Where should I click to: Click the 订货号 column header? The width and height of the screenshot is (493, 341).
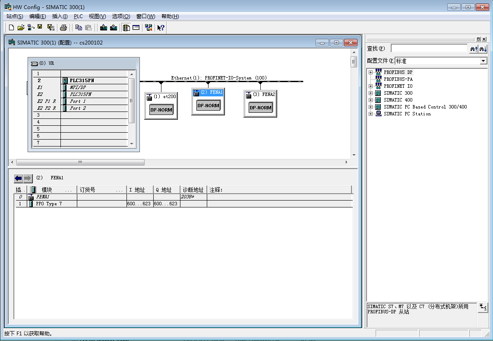[x=102, y=190]
